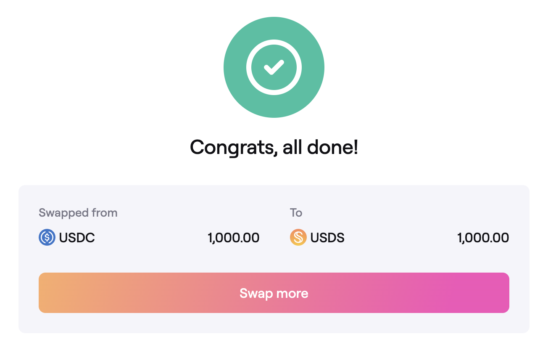Click the word "Congrats" in the heading
The width and height of the screenshot is (548, 350).
coord(231,147)
